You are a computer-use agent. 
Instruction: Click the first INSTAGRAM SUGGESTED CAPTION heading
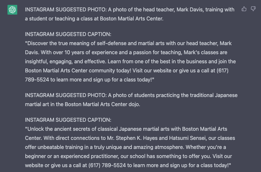(68, 34)
